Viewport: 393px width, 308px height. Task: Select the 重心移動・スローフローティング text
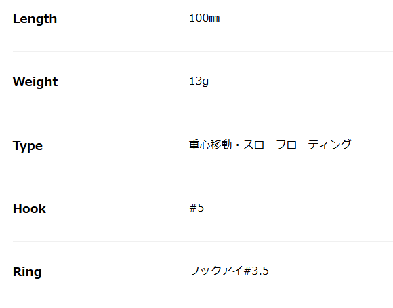point(270,145)
